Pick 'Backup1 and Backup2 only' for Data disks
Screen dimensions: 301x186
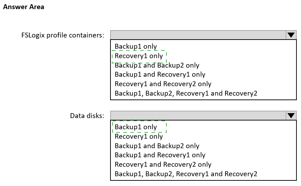157,146
